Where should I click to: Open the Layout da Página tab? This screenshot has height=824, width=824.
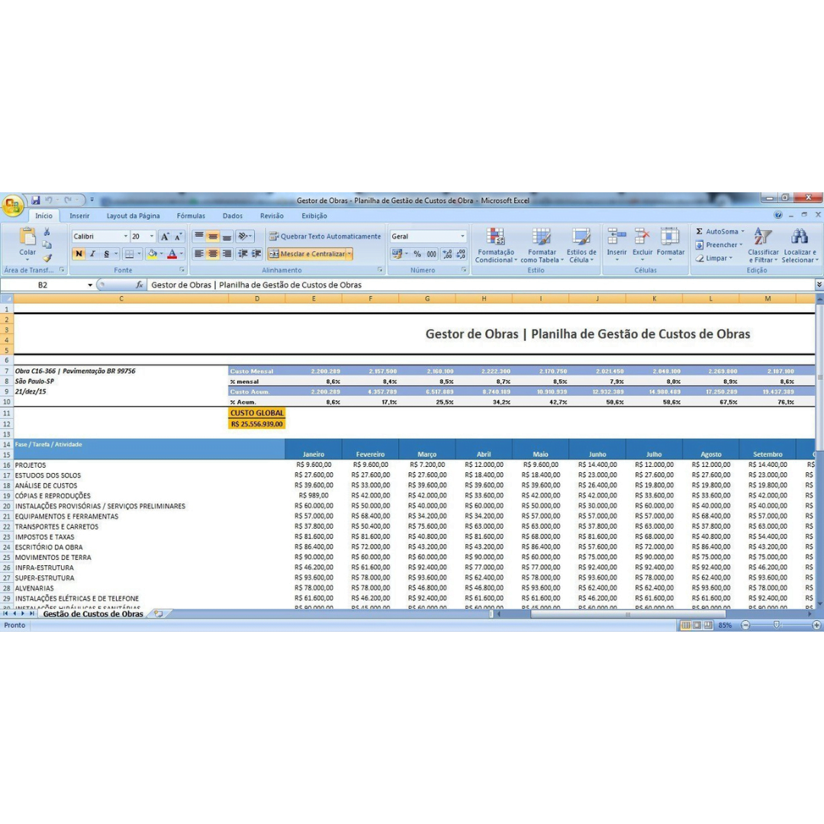tap(133, 216)
